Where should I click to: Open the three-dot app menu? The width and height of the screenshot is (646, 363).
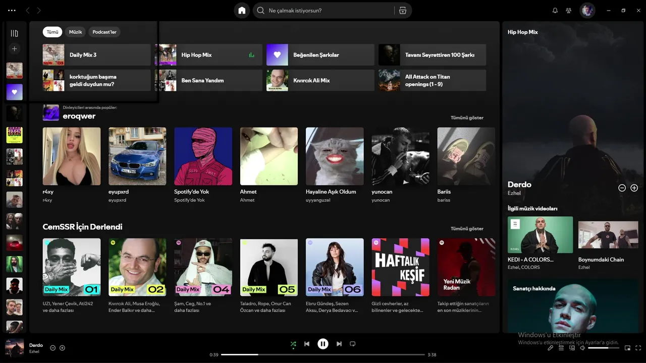coord(12,11)
